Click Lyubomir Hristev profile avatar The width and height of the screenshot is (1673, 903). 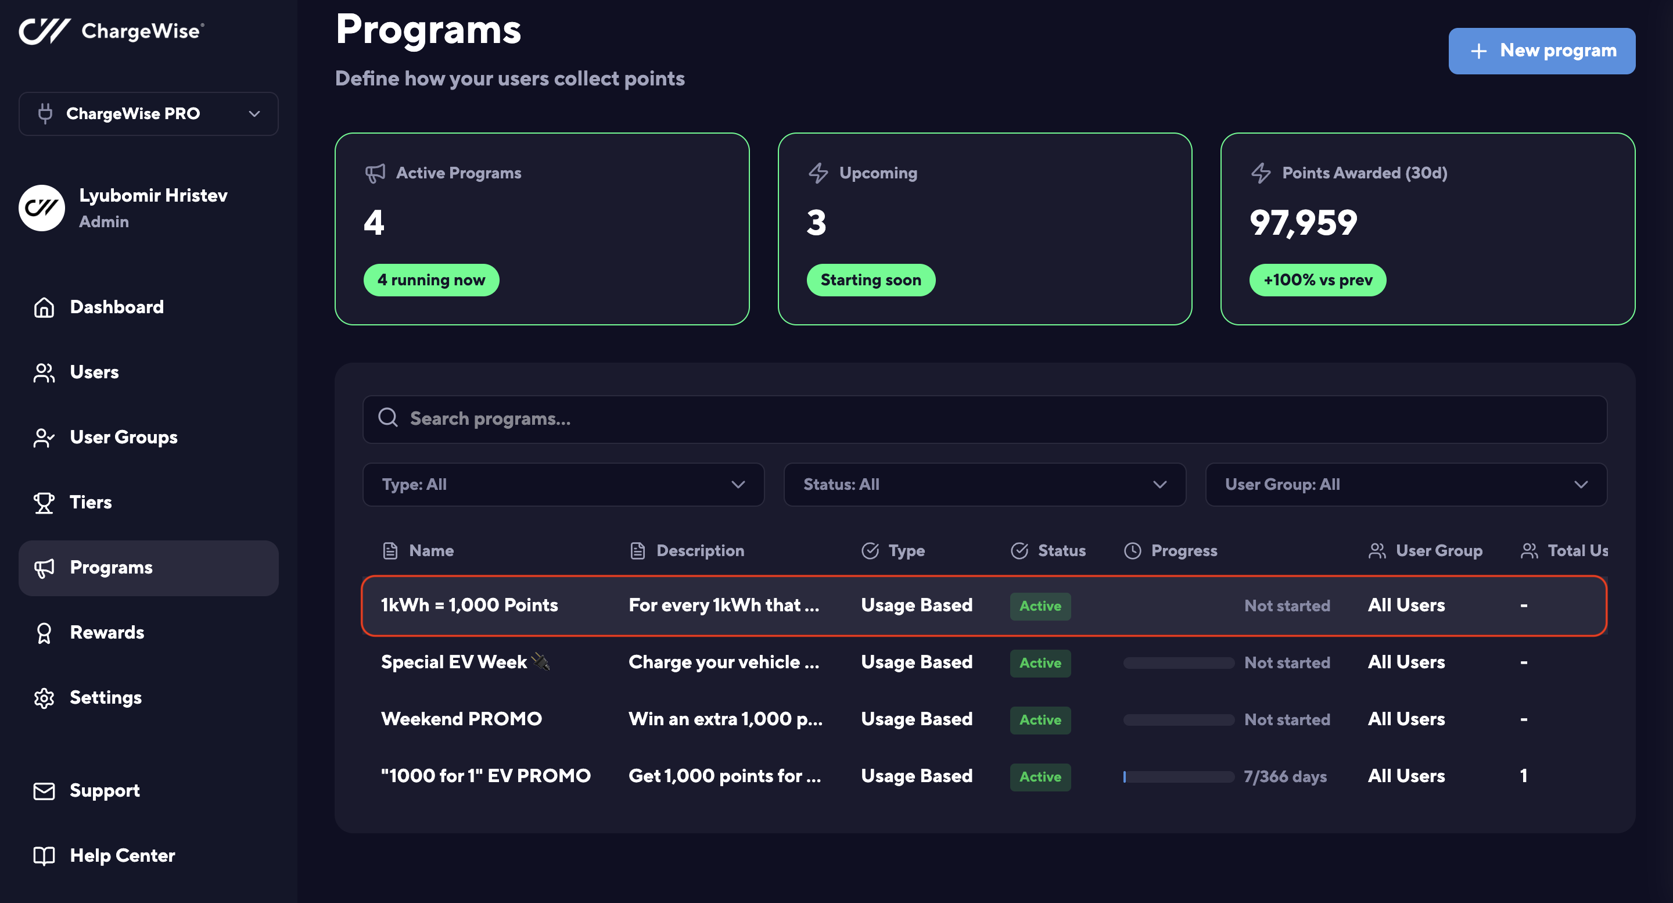point(42,208)
